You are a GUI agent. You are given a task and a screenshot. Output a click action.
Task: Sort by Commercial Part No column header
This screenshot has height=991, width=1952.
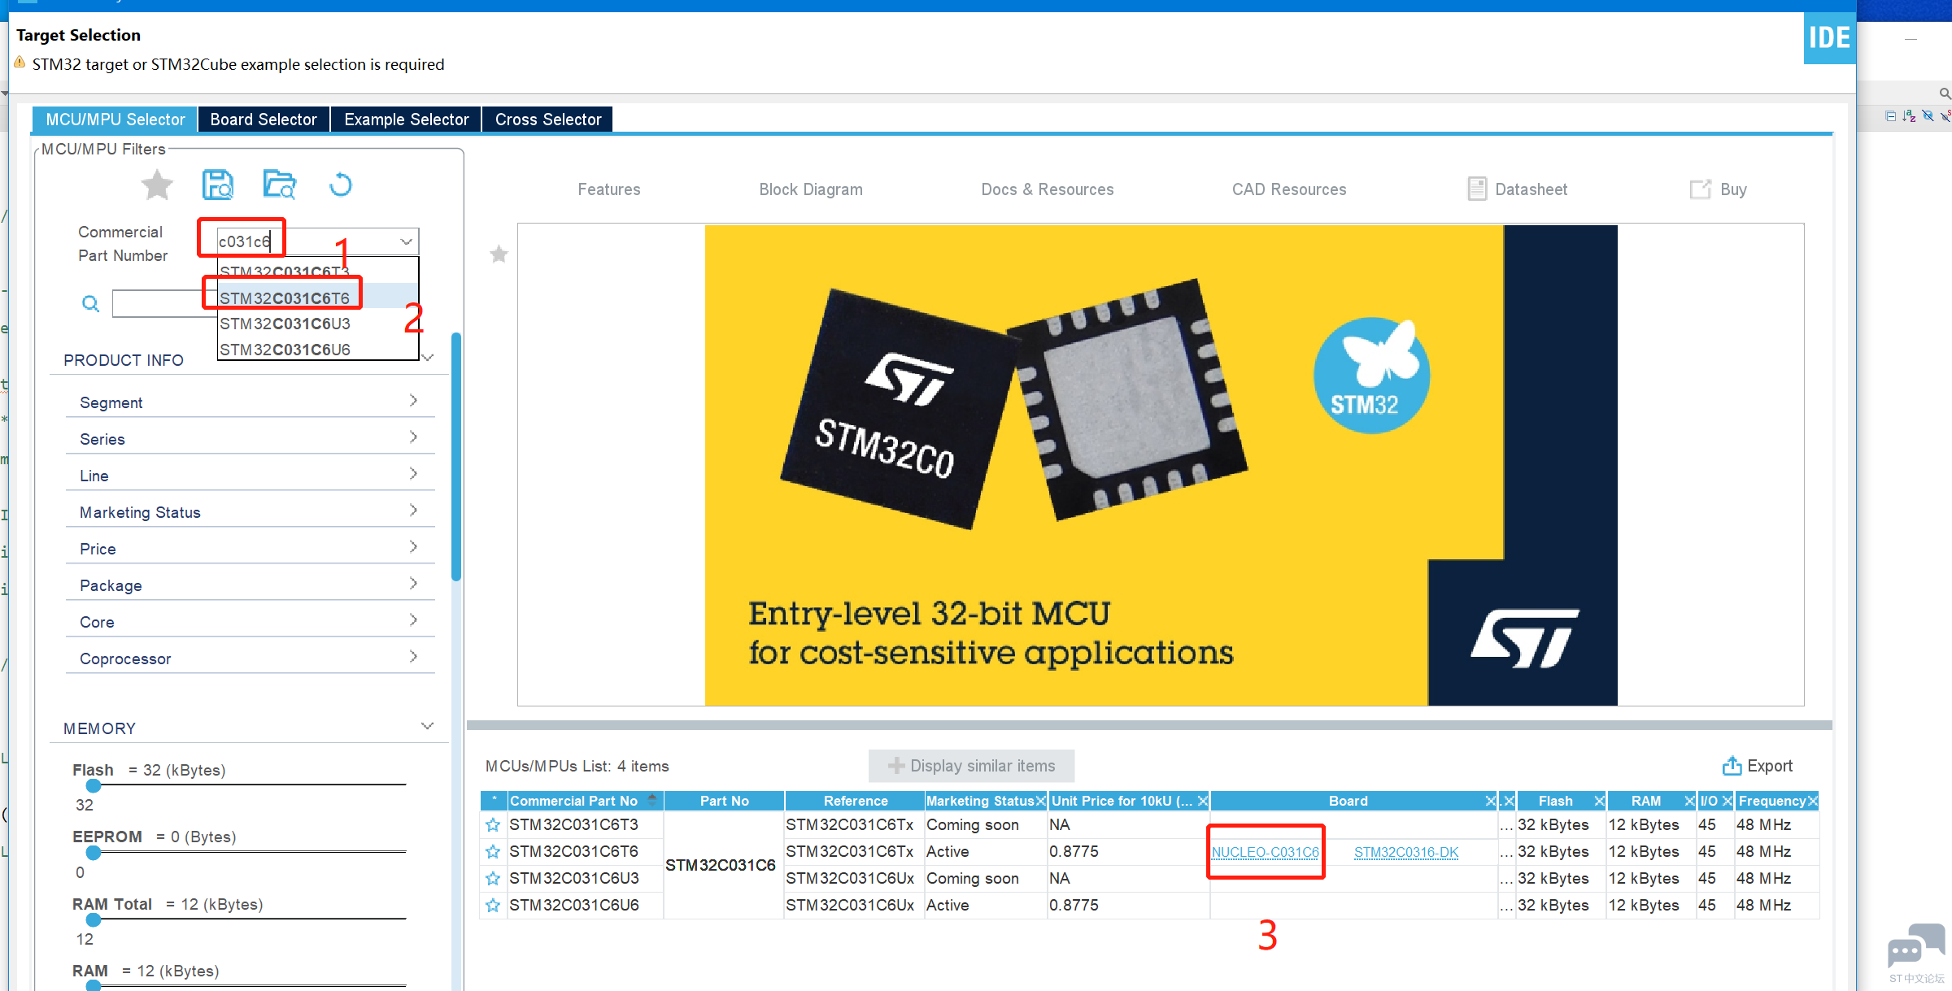[584, 802]
